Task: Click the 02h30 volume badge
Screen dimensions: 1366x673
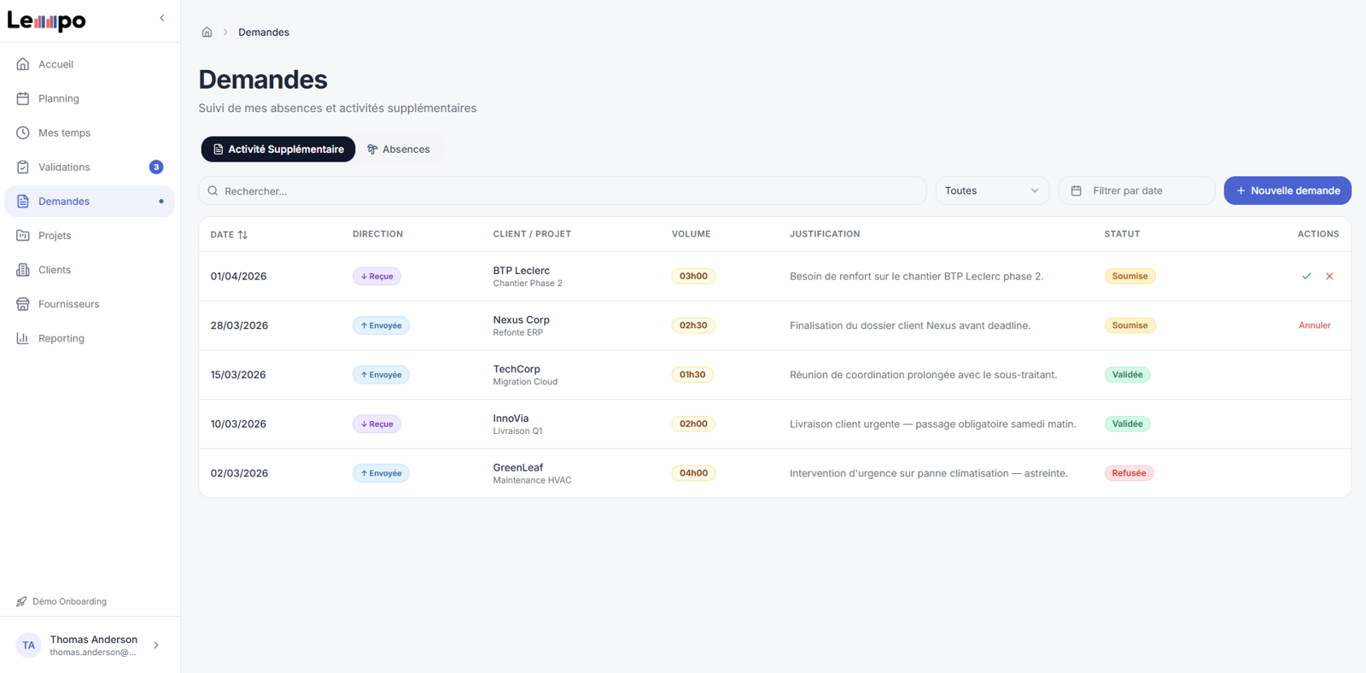Action: pyautogui.click(x=693, y=325)
